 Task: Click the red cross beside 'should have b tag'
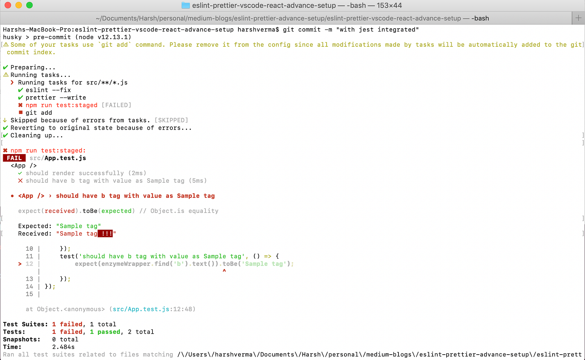pos(20,181)
